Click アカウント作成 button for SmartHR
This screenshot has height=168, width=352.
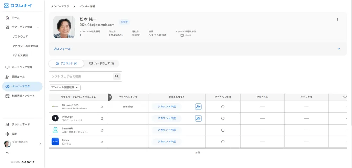[x=166, y=130]
